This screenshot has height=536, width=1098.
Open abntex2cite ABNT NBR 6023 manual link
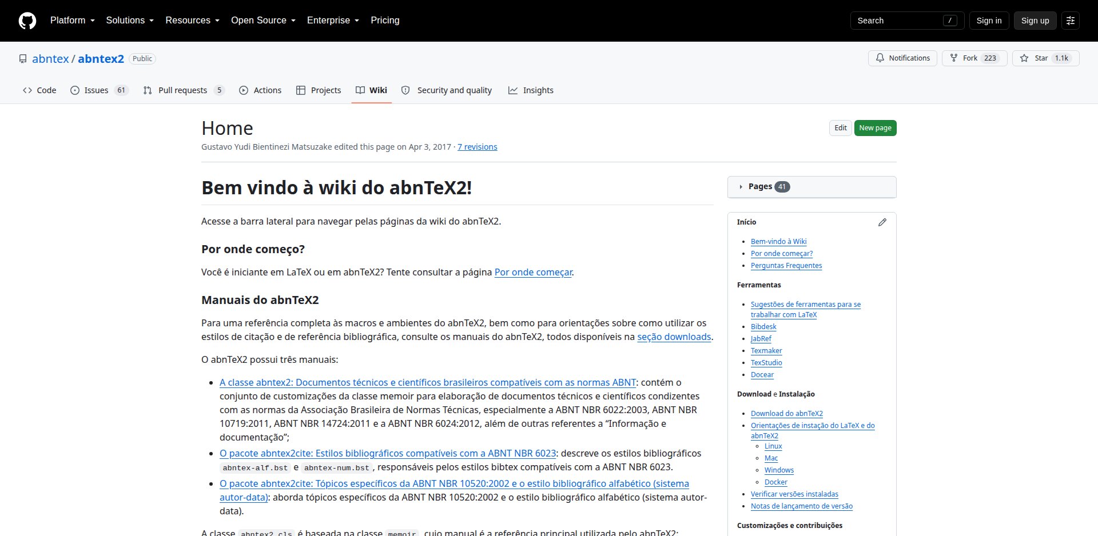388,454
